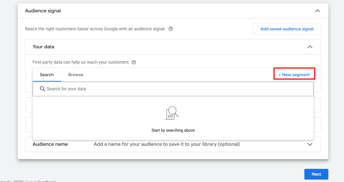Click the Your data panel title
Image resolution: width=344 pixels, height=182 pixels.
(43, 47)
